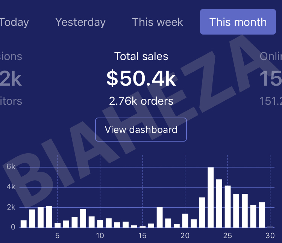This screenshot has height=243, width=282.
Task: Tap the 6k axis label
Action: [11, 167]
